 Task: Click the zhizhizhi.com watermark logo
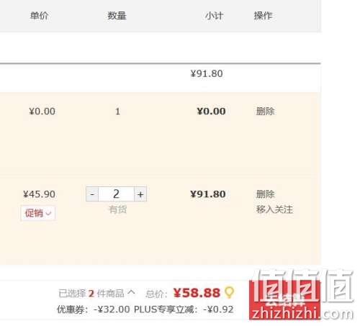(301, 295)
